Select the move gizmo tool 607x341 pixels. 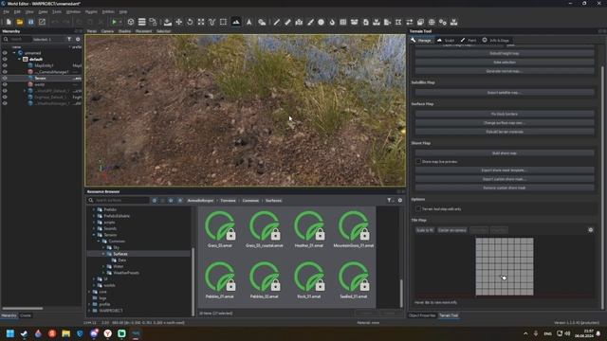(x=178, y=22)
